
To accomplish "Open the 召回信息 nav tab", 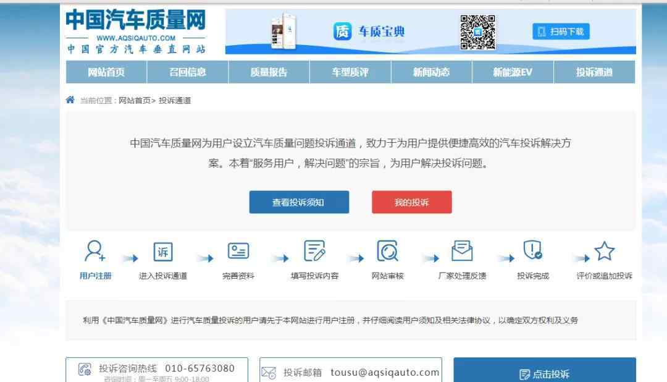I will (x=188, y=72).
